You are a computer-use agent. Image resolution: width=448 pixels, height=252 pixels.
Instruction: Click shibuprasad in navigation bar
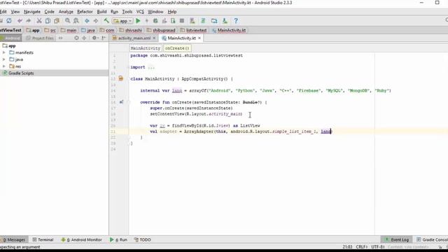coord(161,30)
